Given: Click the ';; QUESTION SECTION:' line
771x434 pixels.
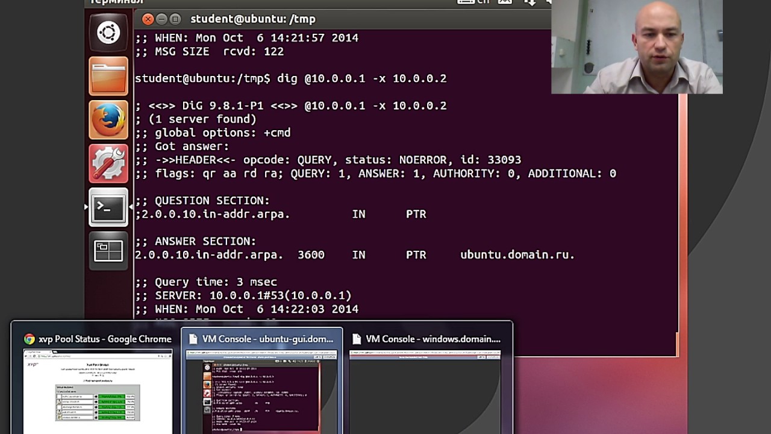Looking at the screenshot, I should coord(202,201).
